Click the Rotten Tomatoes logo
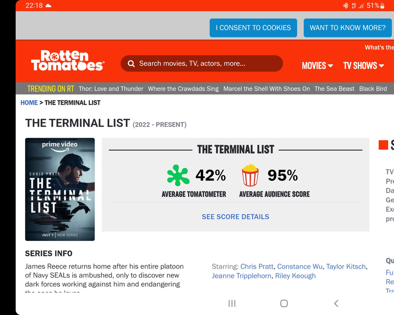The image size is (394, 315). (x=67, y=60)
